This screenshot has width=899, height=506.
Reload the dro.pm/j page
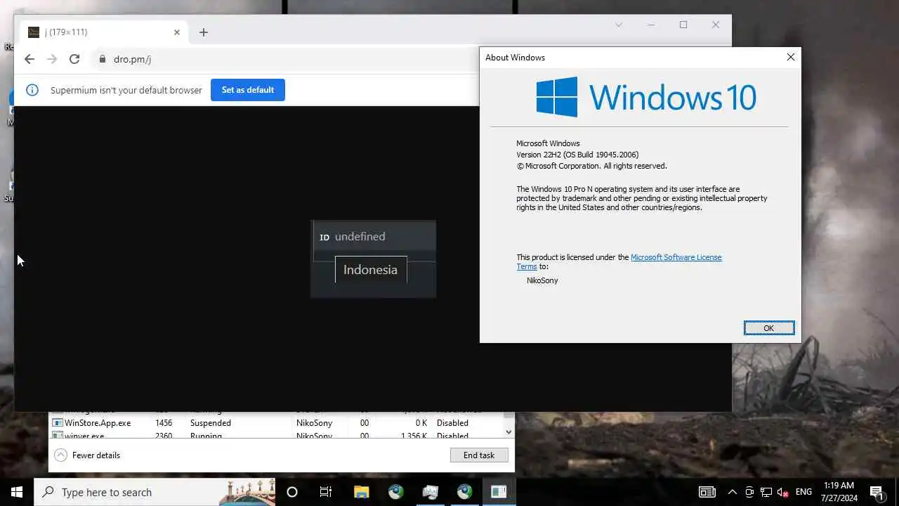[74, 59]
